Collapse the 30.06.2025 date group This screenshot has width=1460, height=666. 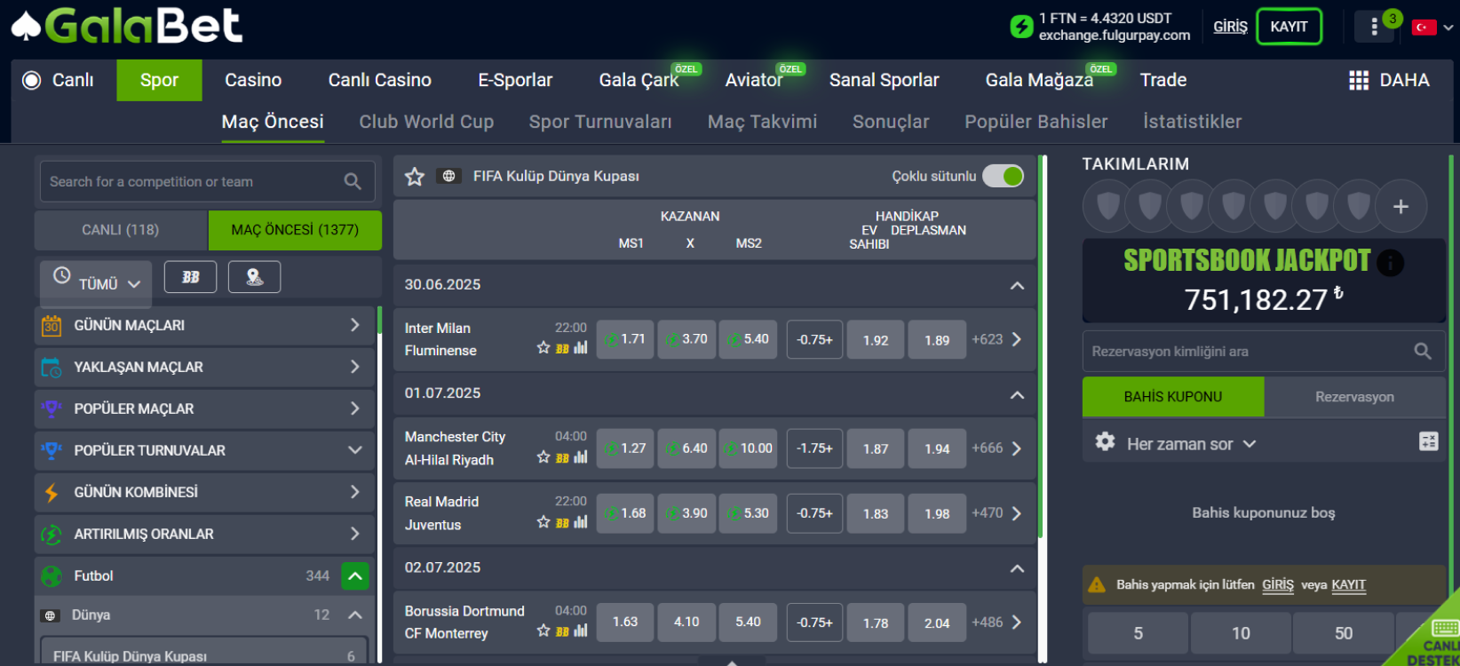coord(1017,286)
